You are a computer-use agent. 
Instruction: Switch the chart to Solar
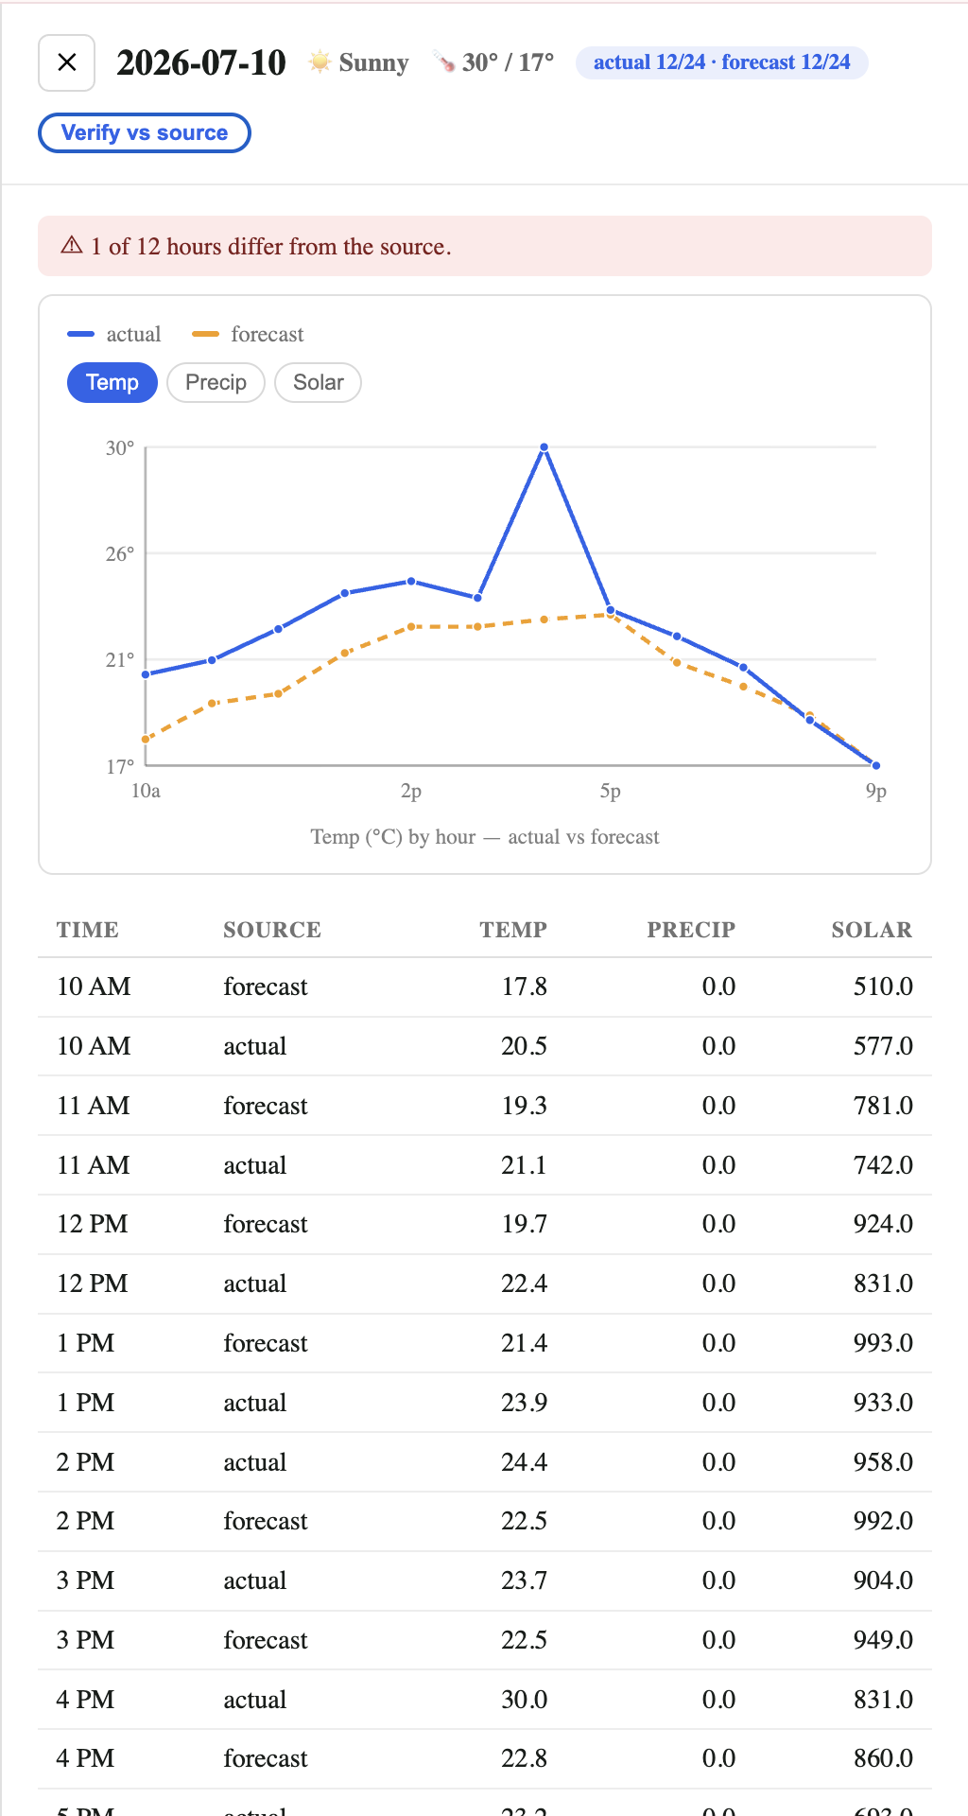[x=318, y=382]
